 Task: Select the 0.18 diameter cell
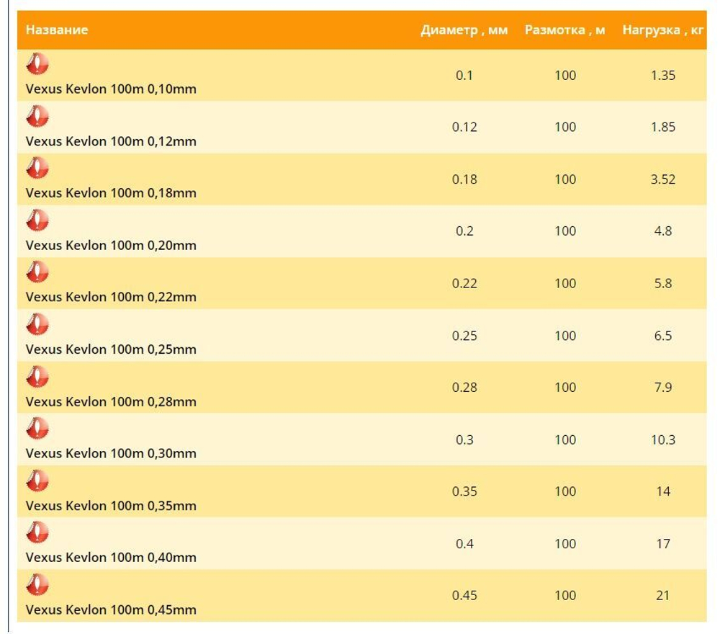(x=464, y=179)
